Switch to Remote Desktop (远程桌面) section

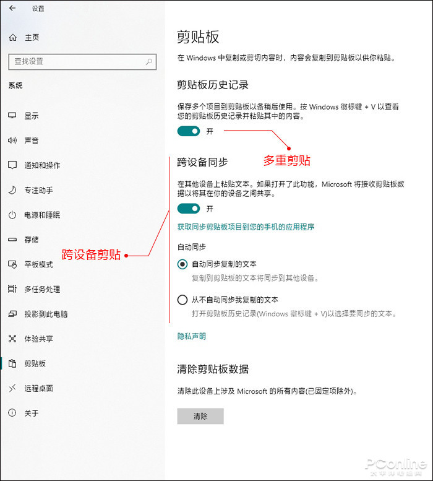click(x=38, y=388)
